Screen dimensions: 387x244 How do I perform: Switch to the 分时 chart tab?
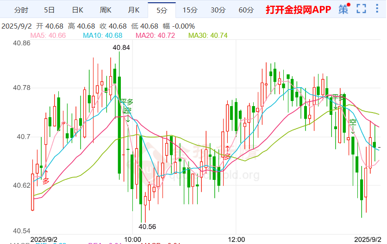21,10
